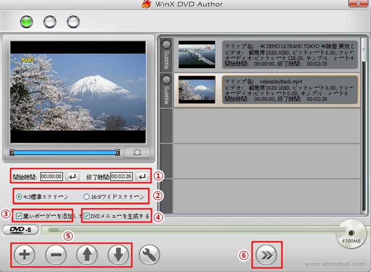Add subtitle for the videoplayback.mp4 clip
371x272 pixels.
[x=167, y=90]
